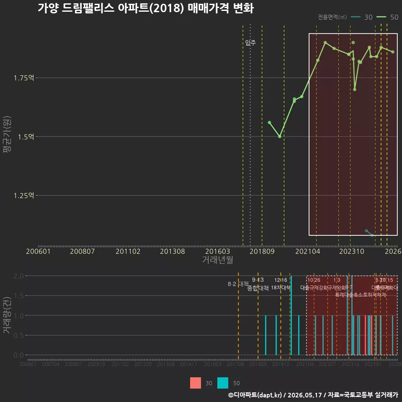Click the sharp dip data point below 1.75억
The height and width of the screenshot is (402, 402).
pyautogui.click(x=355, y=90)
